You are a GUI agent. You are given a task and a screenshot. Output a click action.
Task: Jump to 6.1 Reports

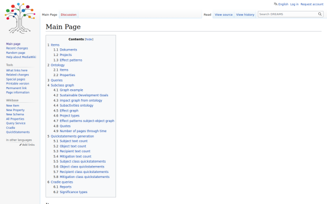(x=65, y=187)
